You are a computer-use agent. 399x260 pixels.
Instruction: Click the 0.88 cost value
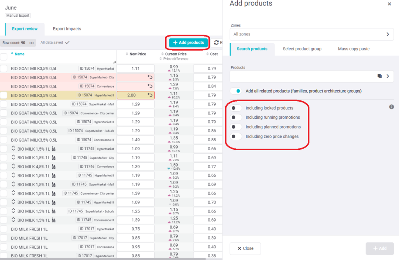tap(212, 140)
